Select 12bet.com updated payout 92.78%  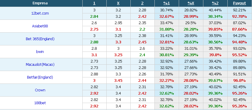click(x=239, y=17)
